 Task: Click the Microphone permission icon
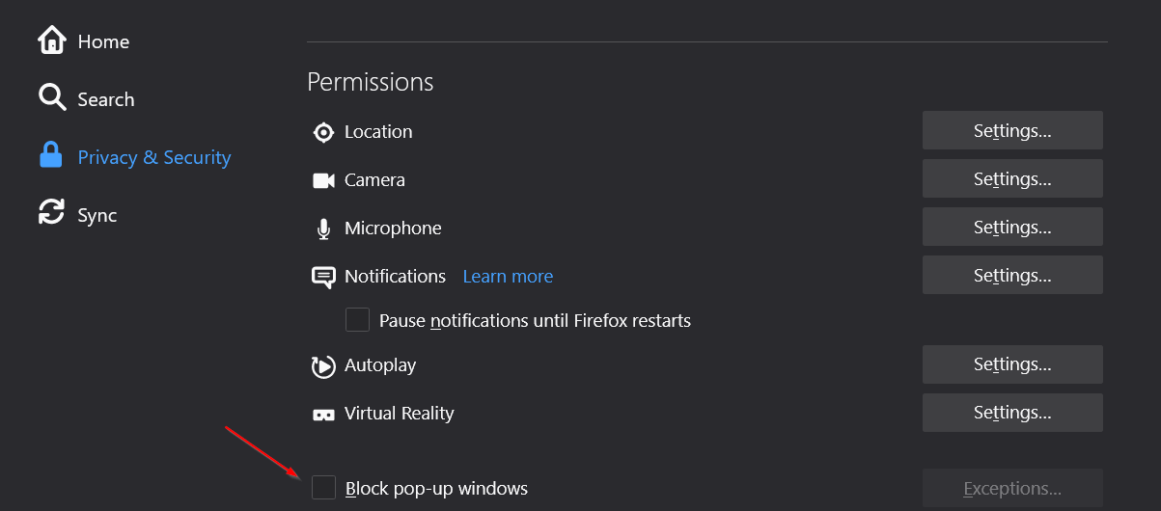323,229
